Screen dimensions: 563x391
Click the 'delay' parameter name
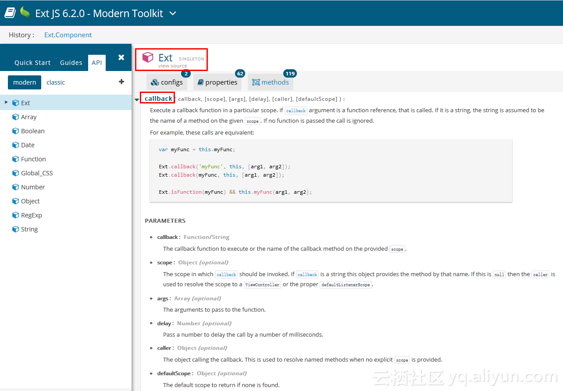tap(164, 323)
